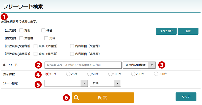Click the すべて選択 button

point(166,31)
